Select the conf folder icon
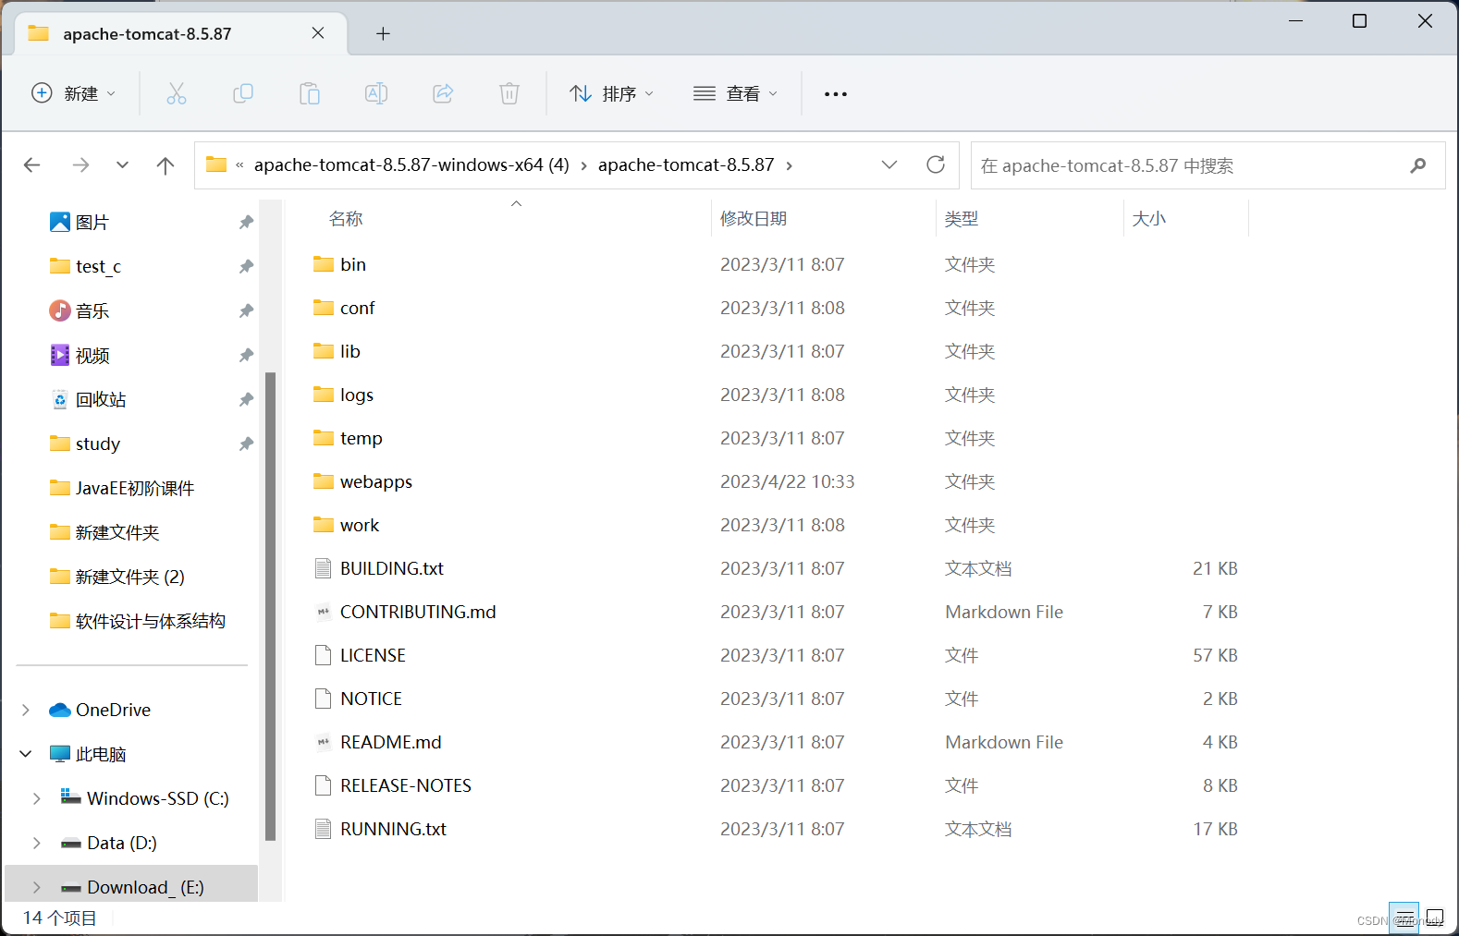Viewport: 1459px width, 936px height. pos(324,308)
